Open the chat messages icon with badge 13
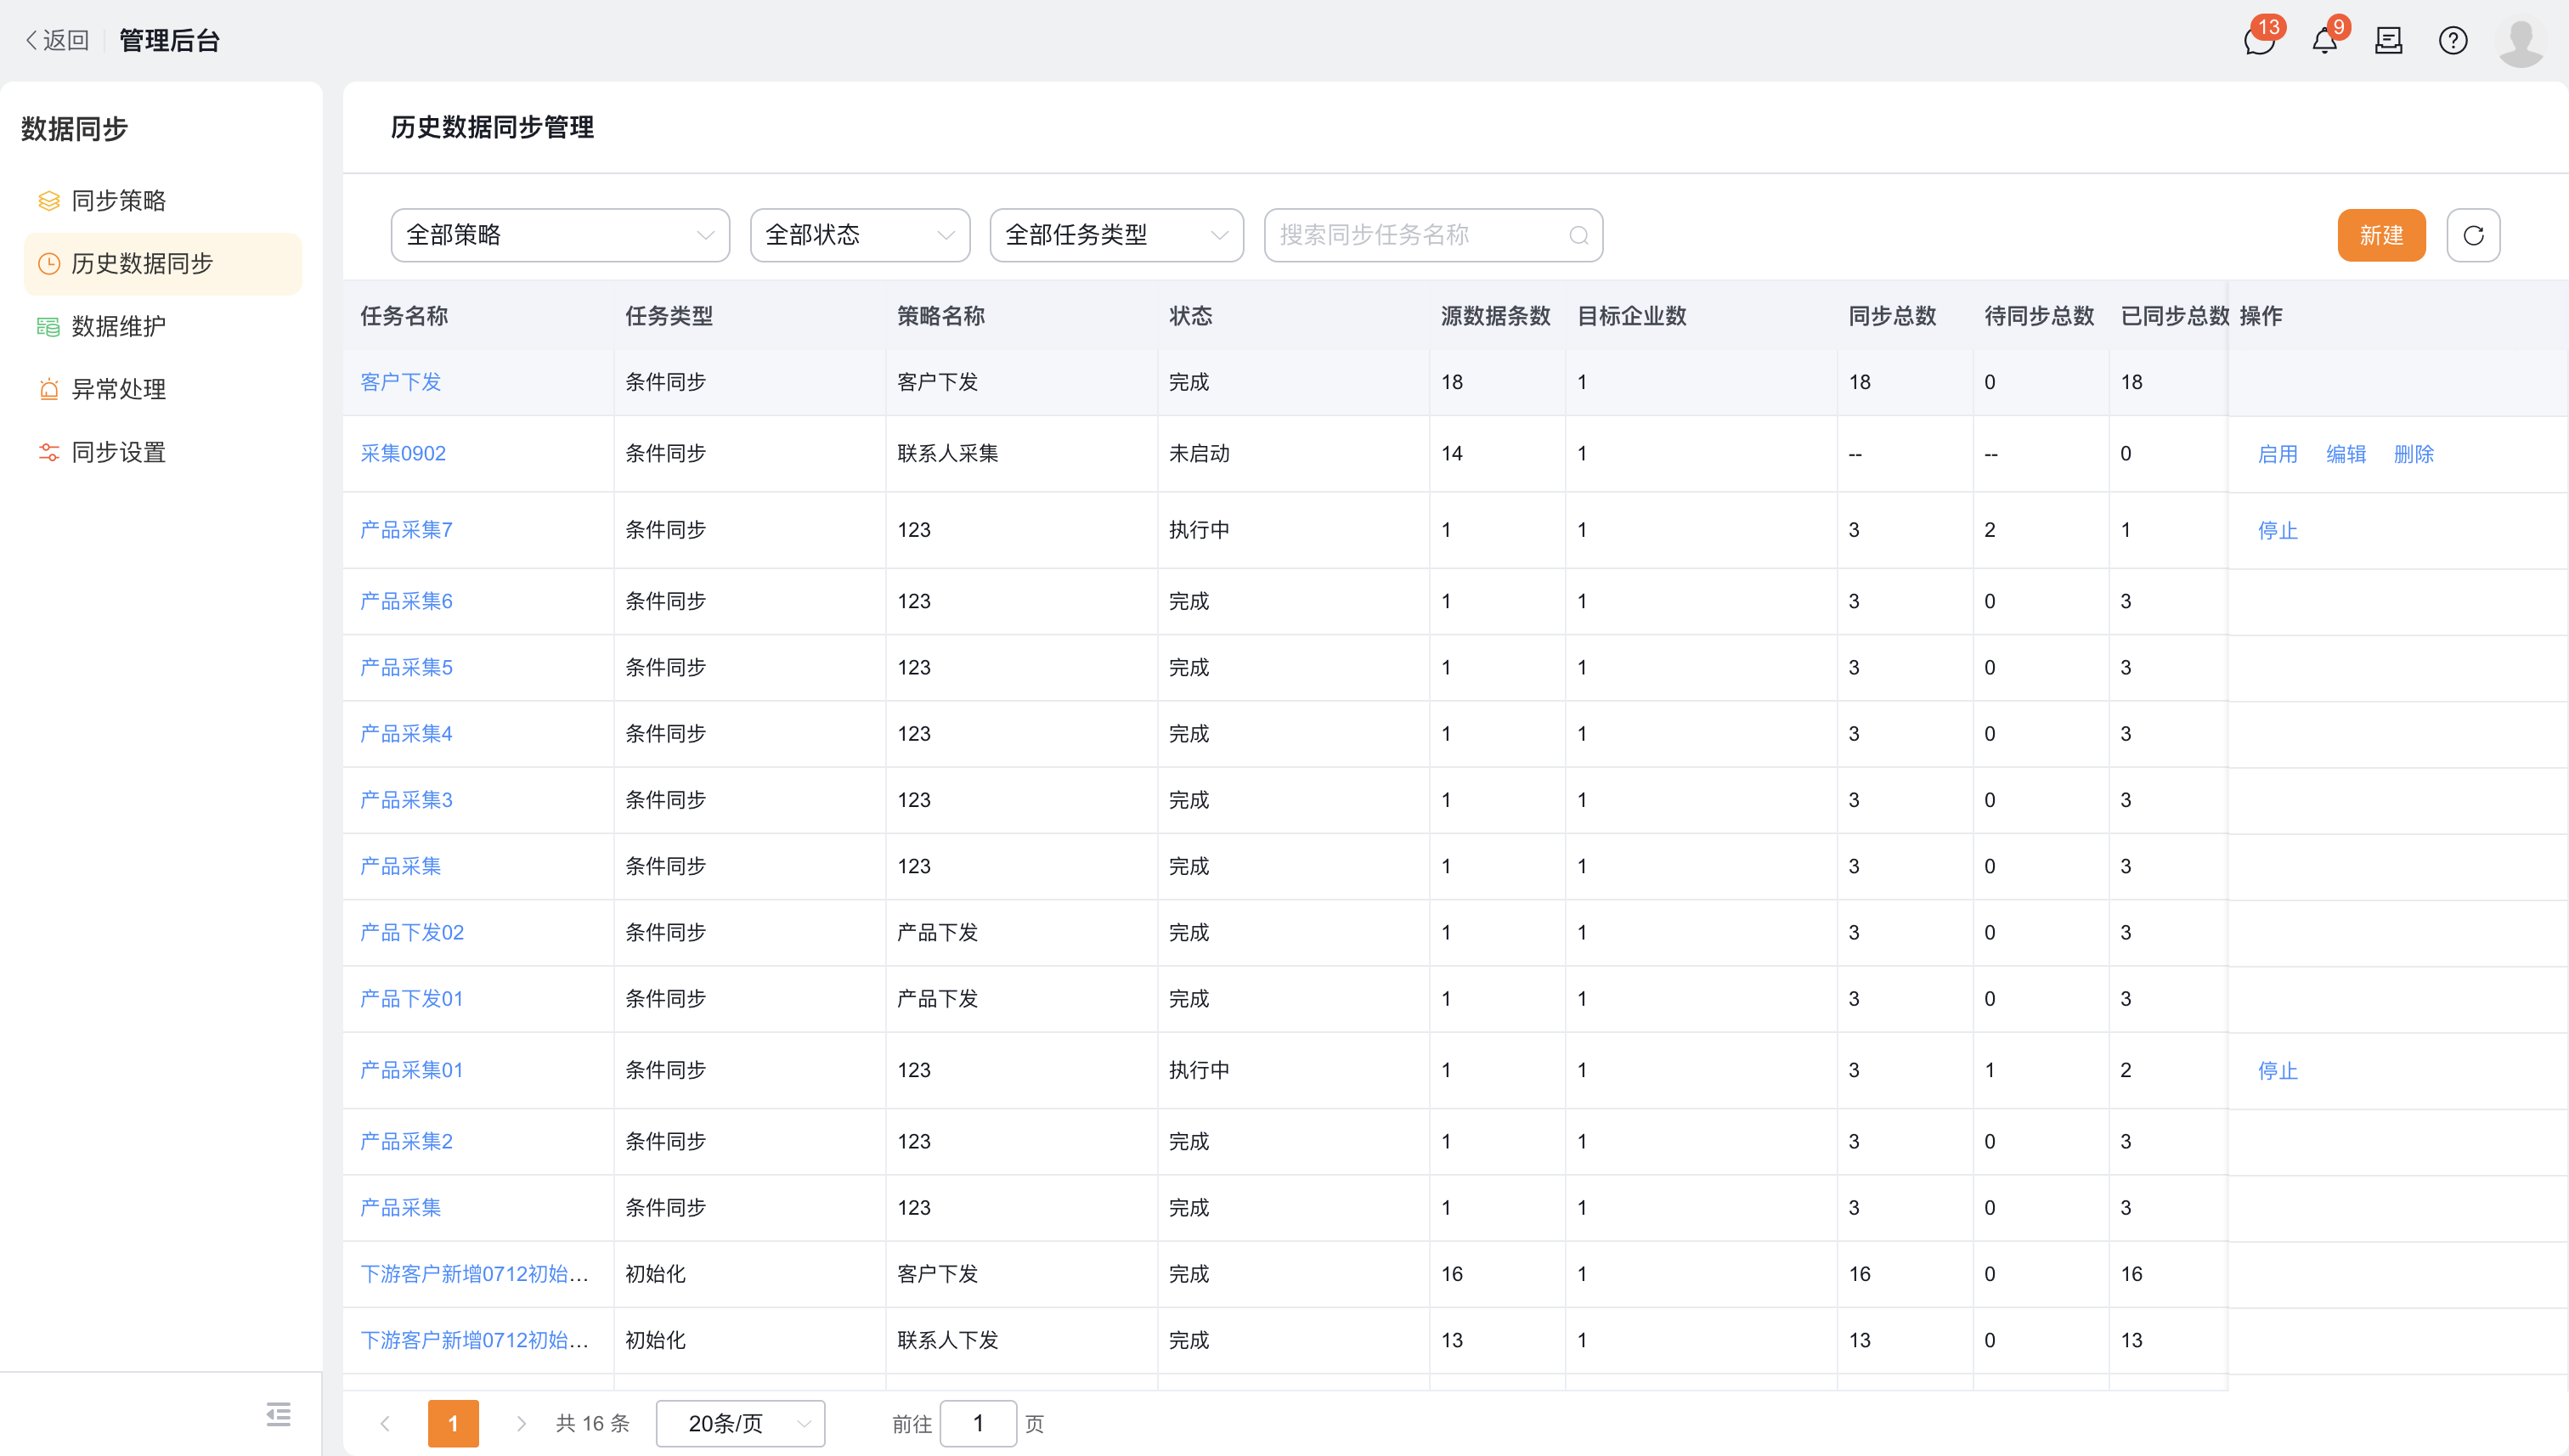 click(2259, 41)
